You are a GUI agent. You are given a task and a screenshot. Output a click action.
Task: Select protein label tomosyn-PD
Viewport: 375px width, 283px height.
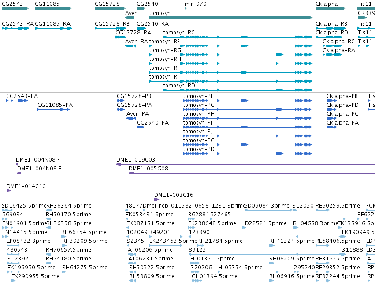[x=199, y=149]
